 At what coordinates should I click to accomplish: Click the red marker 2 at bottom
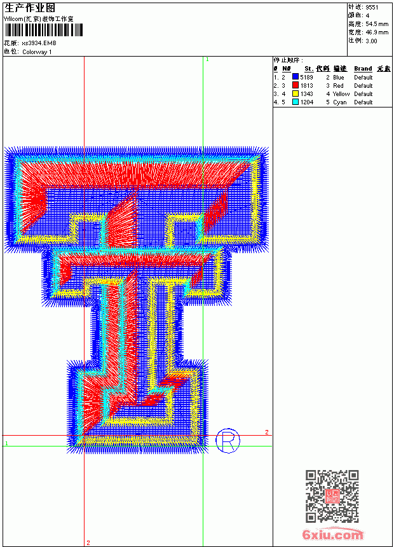click(88, 543)
